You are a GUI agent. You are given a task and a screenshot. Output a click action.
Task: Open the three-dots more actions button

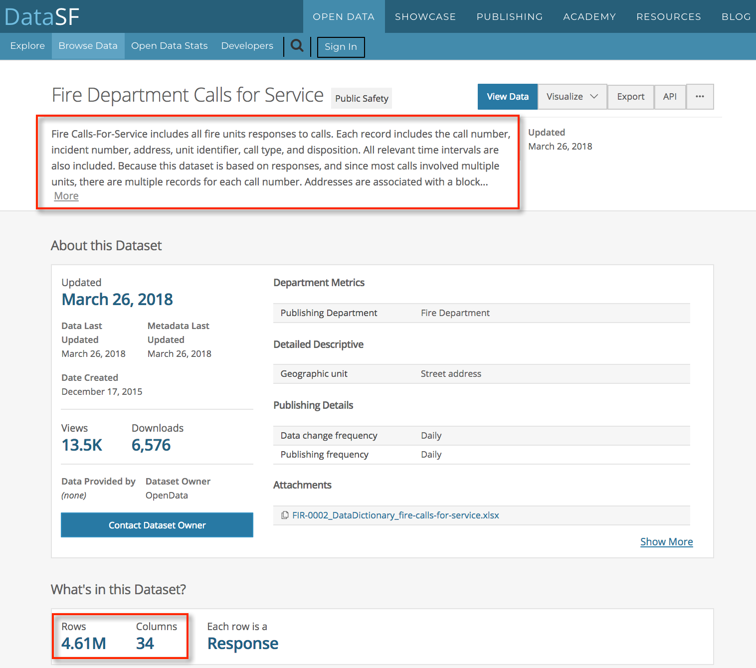700,97
